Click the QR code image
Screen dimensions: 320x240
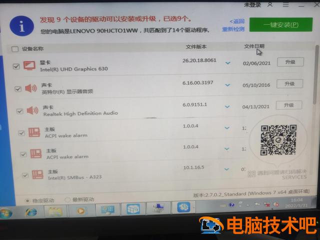(x=278, y=140)
